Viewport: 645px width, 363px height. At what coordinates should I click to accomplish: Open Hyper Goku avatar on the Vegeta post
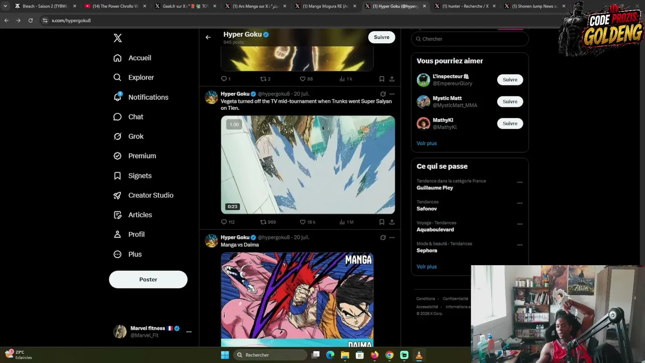212,97
